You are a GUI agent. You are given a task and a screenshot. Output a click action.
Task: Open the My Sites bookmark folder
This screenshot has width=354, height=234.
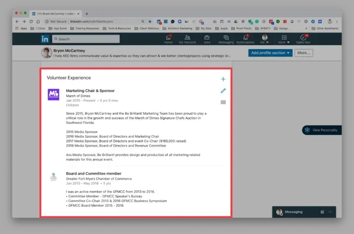tap(203, 28)
